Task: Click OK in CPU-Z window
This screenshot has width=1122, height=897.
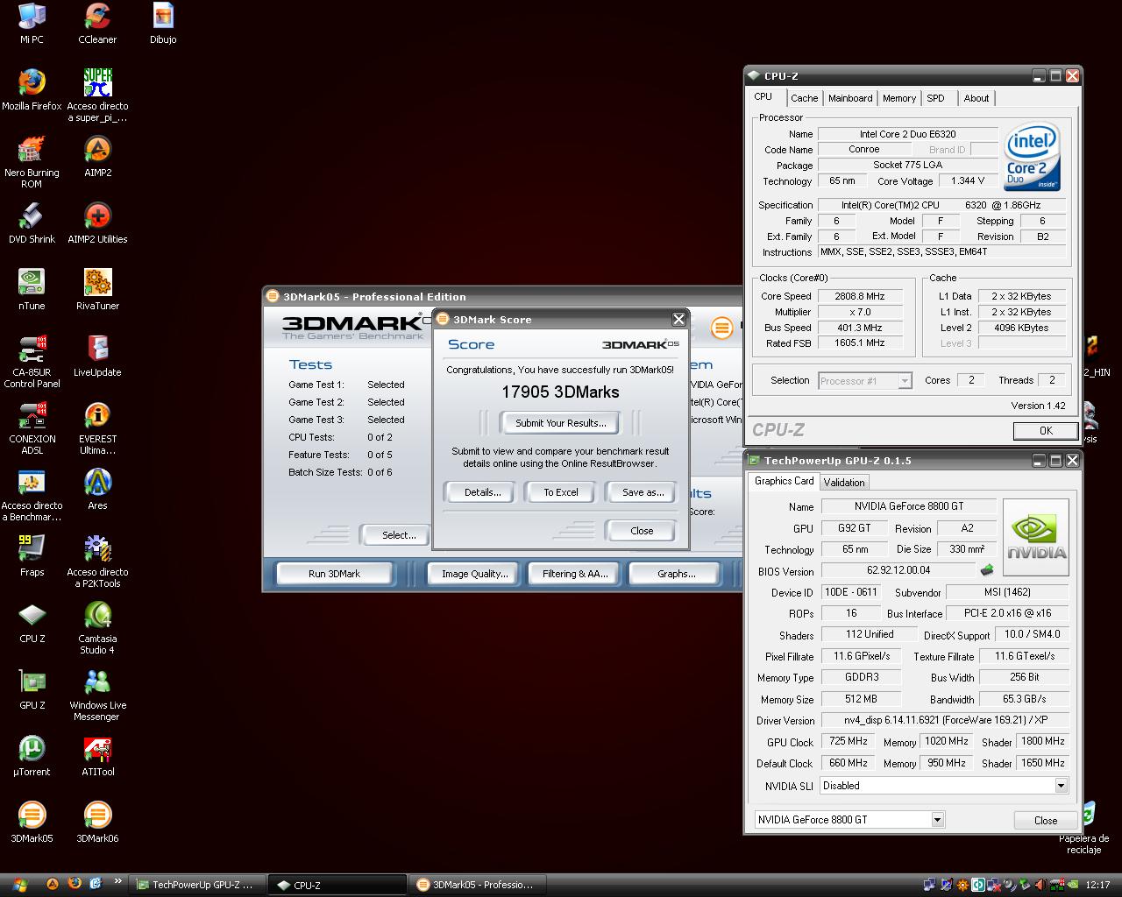Action: click(x=1046, y=431)
